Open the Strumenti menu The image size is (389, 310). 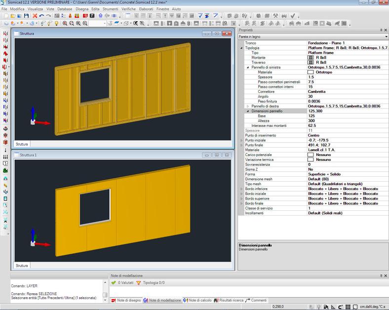tap(111, 9)
